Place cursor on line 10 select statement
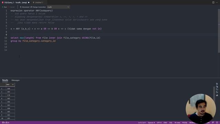 click(x=55, y=38)
